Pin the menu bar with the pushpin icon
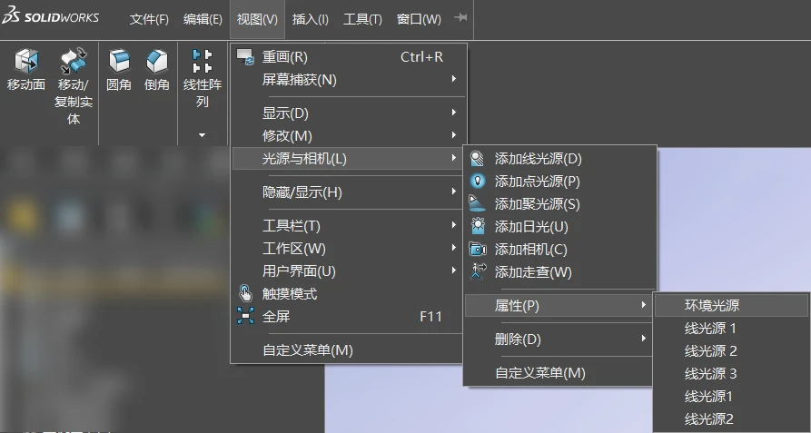The width and height of the screenshot is (811, 433). (460, 17)
